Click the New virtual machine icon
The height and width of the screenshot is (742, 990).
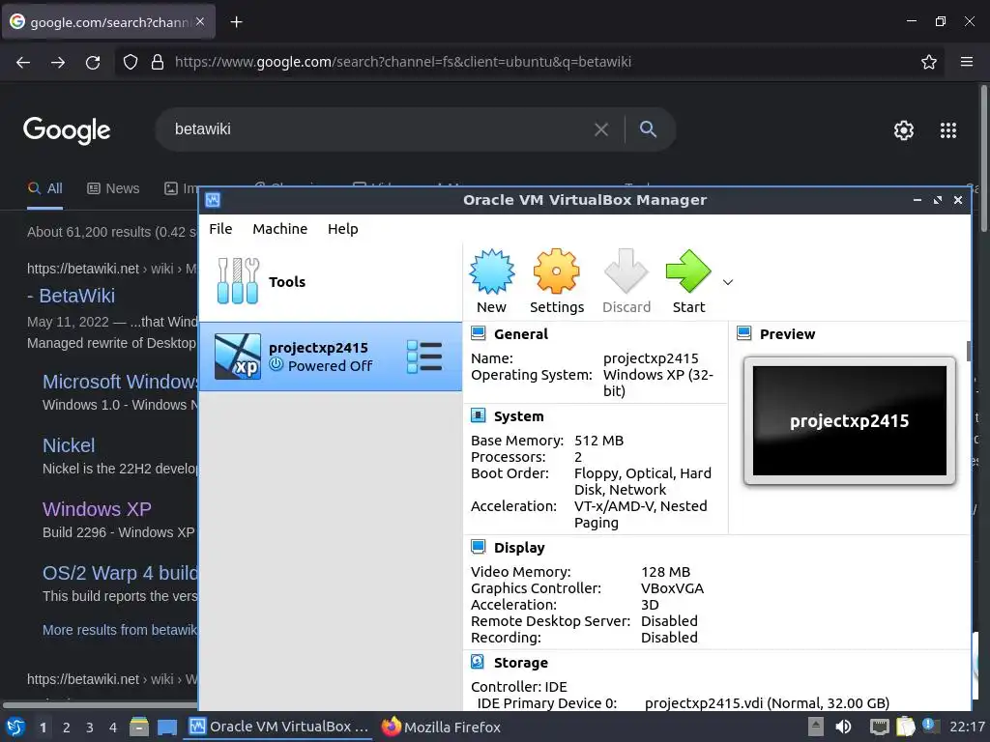(x=492, y=272)
